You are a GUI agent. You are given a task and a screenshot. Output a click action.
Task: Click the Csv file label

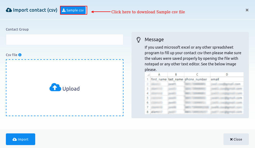point(11,55)
